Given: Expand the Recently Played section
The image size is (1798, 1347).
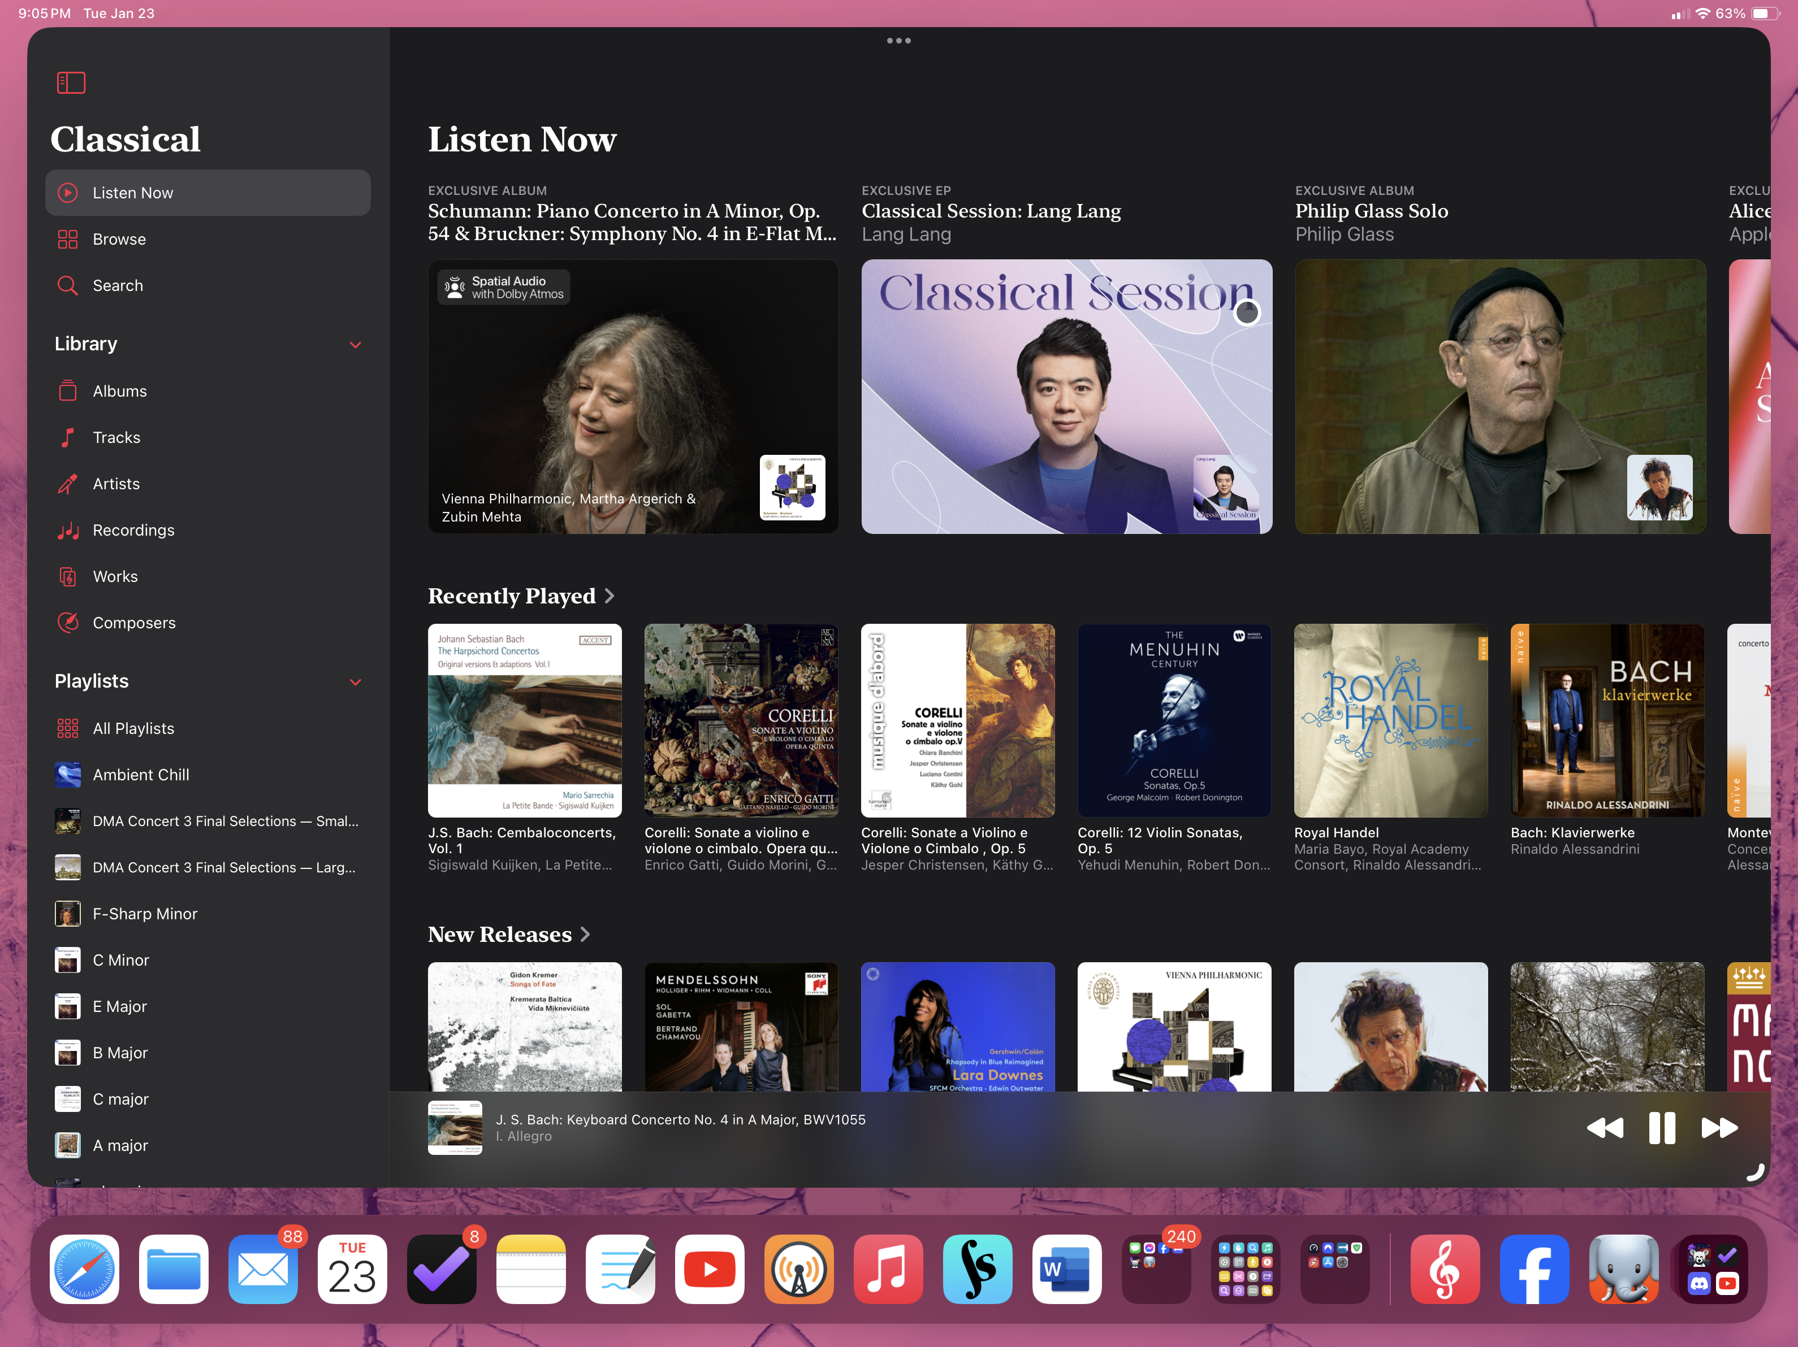Looking at the screenshot, I should 521,596.
